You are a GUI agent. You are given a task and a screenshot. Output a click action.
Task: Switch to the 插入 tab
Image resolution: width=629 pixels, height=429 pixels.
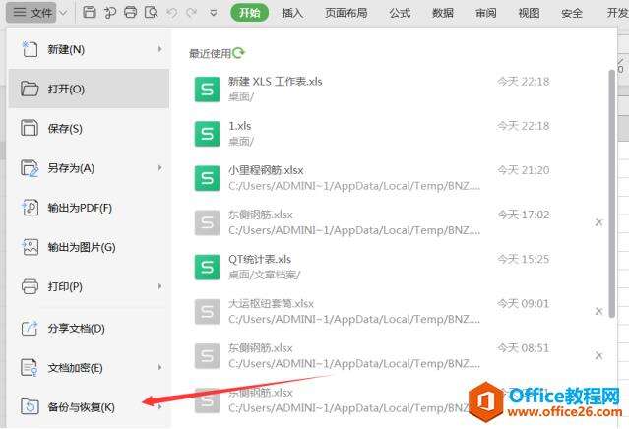[x=292, y=13]
